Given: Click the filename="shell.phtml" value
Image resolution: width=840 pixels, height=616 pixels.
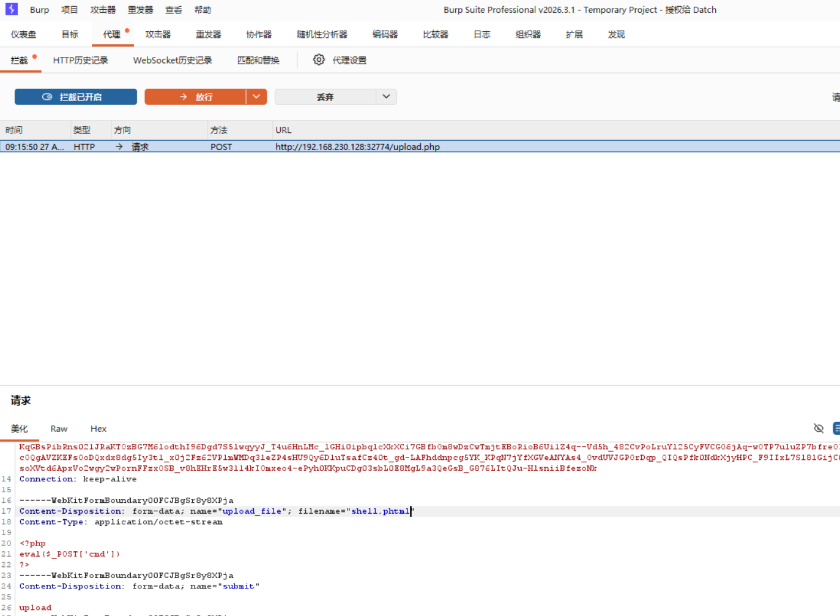Looking at the screenshot, I should pyautogui.click(x=356, y=511).
